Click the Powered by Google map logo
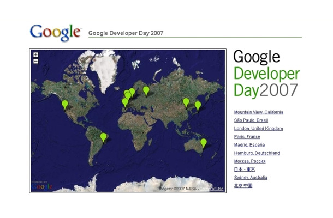This screenshot has height=218, width=333. pyautogui.click(x=41, y=185)
